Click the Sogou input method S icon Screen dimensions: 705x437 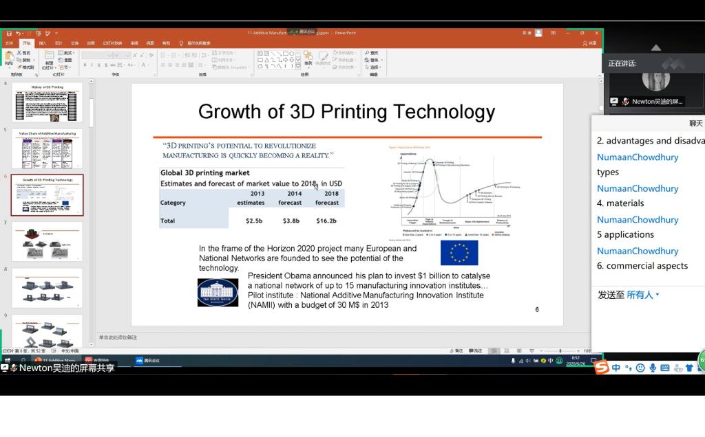click(x=601, y=368)
